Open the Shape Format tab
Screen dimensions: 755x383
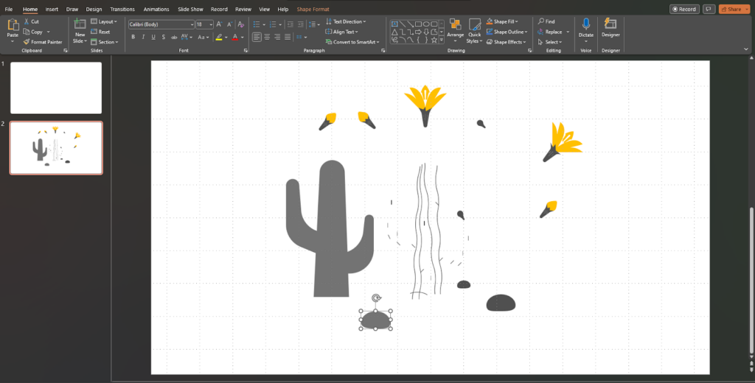(x=313, y=9)
